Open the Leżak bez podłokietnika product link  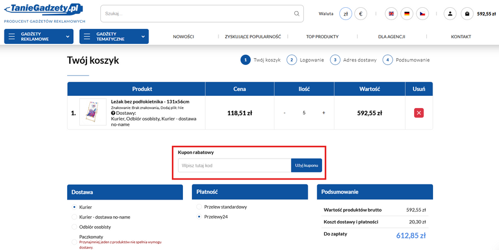point(150,101)
